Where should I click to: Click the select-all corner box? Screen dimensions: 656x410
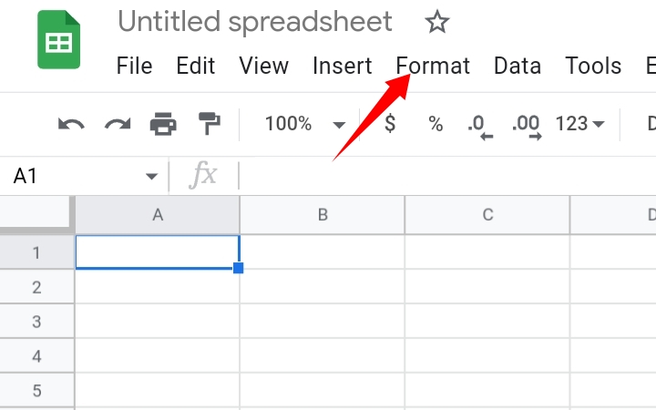point(36,214)
